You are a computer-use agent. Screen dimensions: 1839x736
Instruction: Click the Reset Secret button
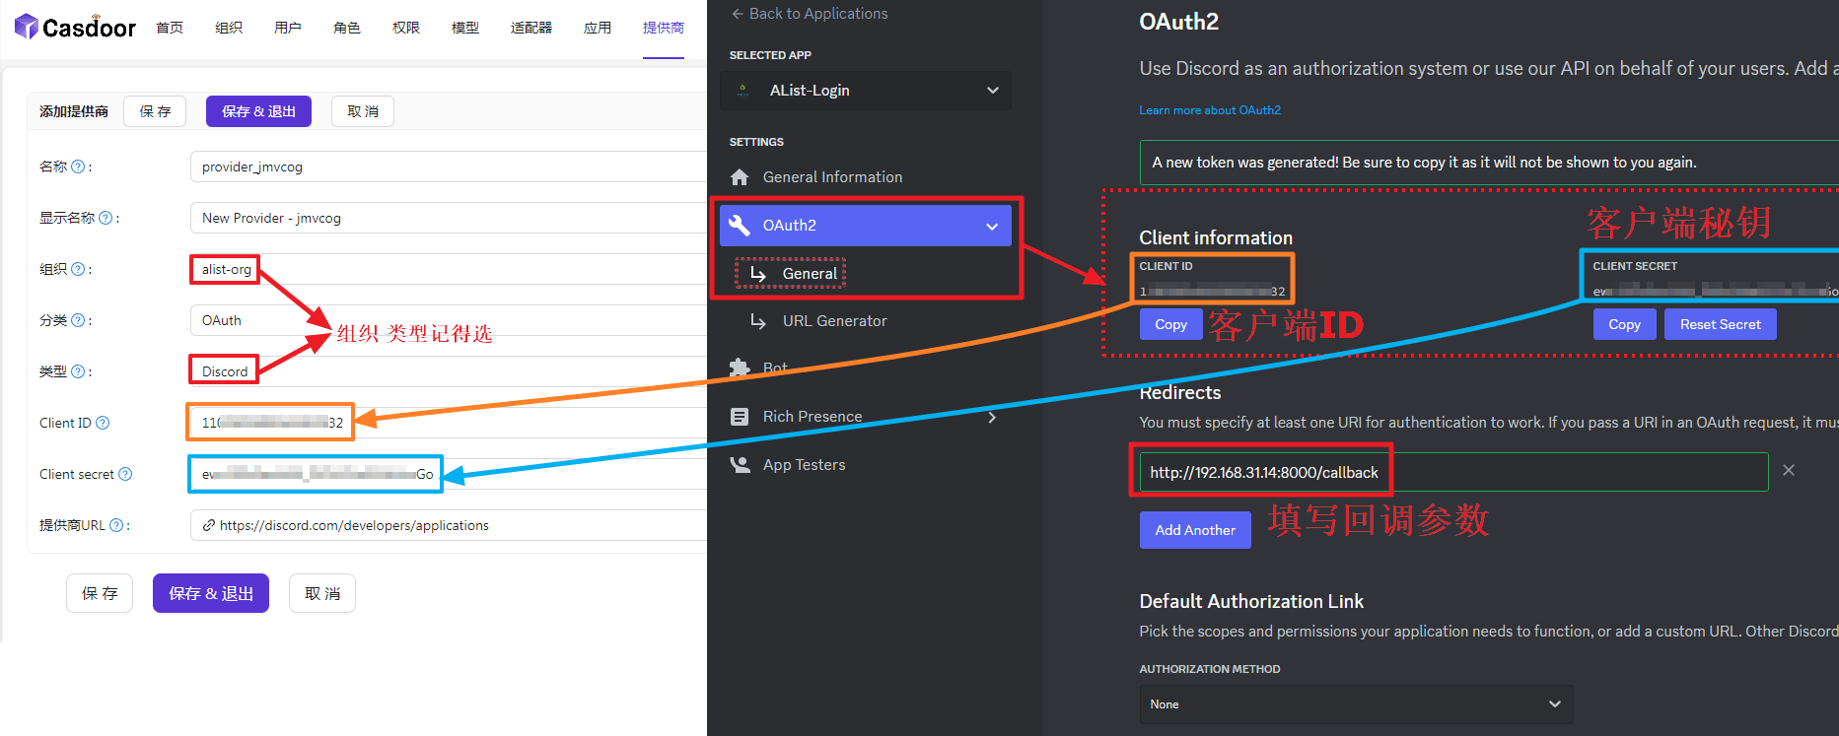tap(1720, 324)
